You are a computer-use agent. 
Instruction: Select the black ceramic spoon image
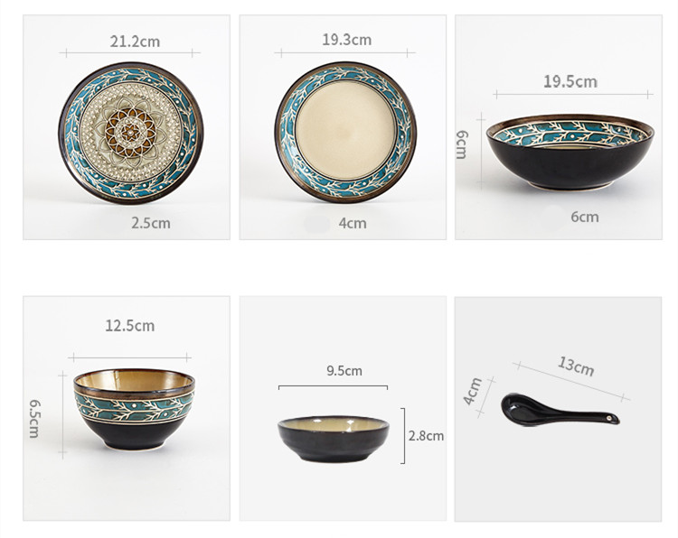click(x=560, y=410)
